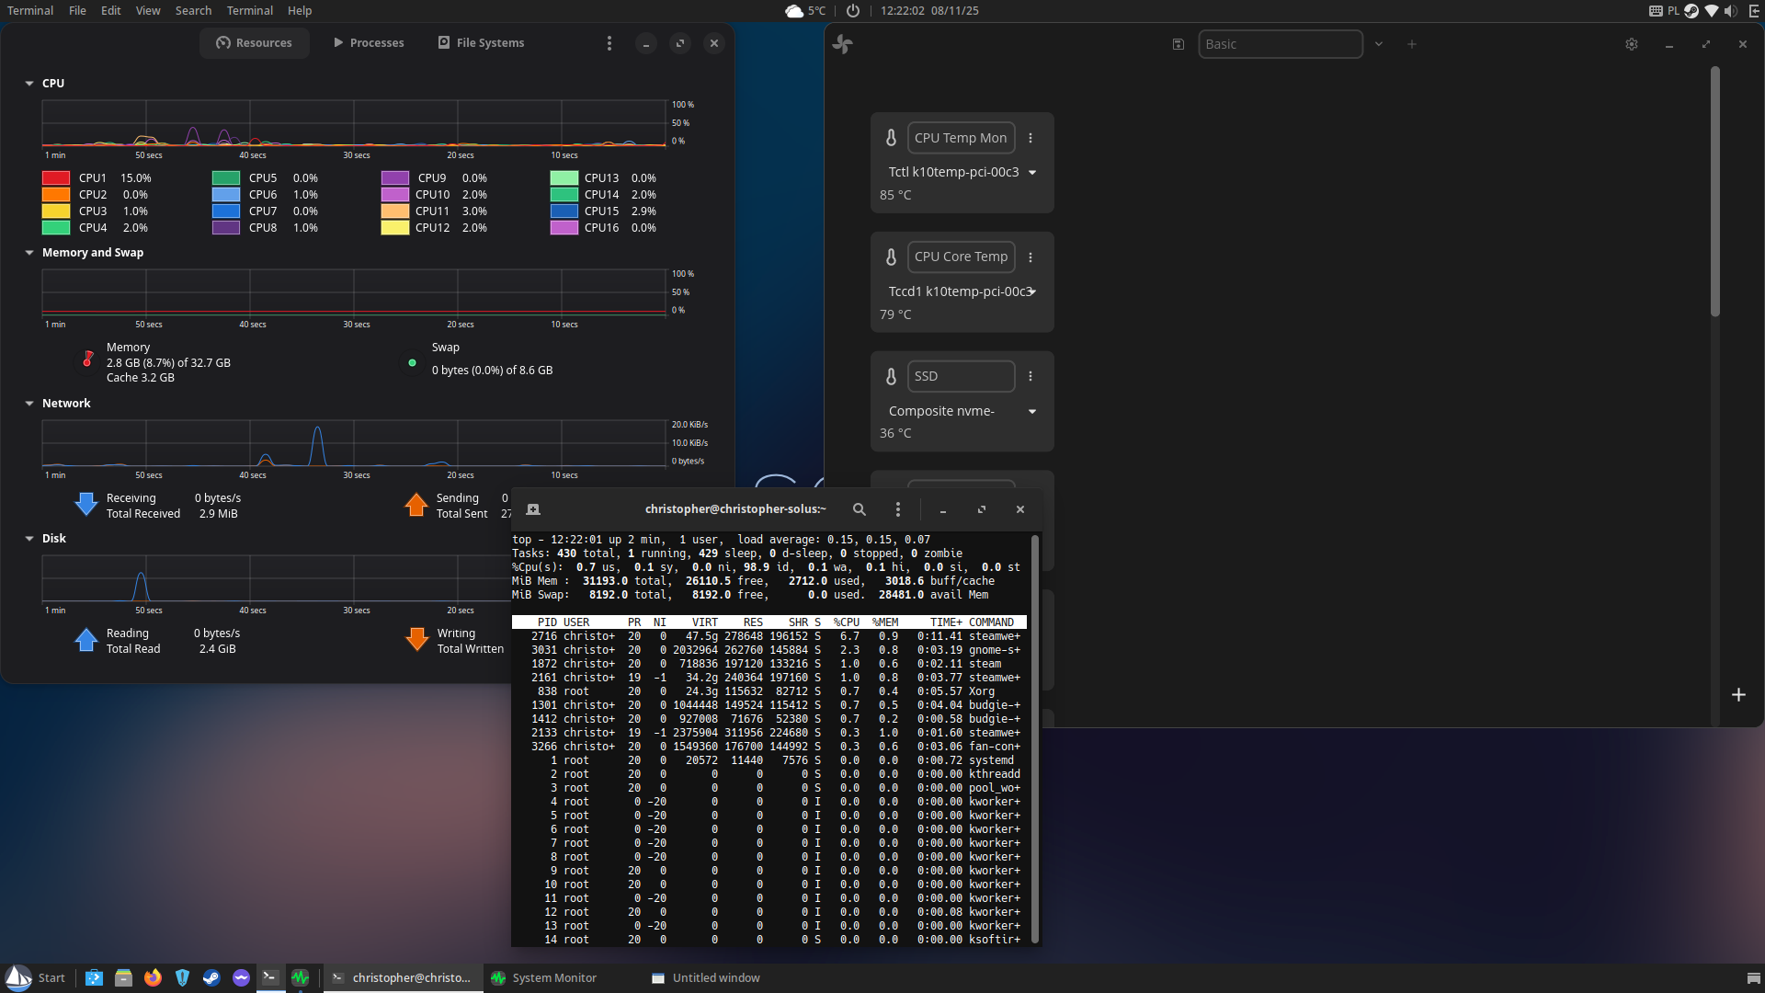Click the red CPU1 color swatch
Image resolution: width=1765 pixels, height=993 pixels.
(56, 178)
